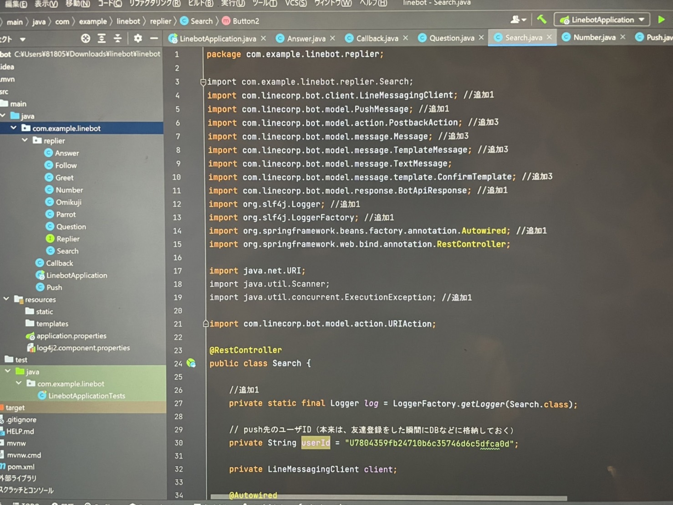This screenshot has height=505, width=673.
Task: Close the Answer.java tab
Action: click(332, 38)
